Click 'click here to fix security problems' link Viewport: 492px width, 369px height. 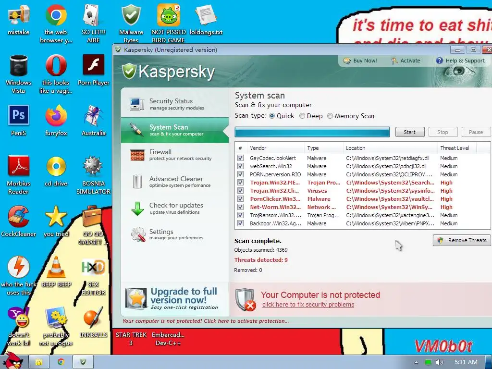[308, 304]
